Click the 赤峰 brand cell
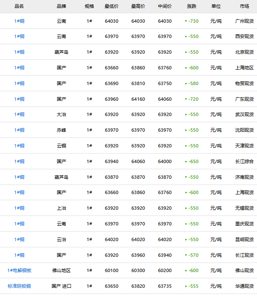Viewport: 257px width, 296px height. click(x=62, y=130)
